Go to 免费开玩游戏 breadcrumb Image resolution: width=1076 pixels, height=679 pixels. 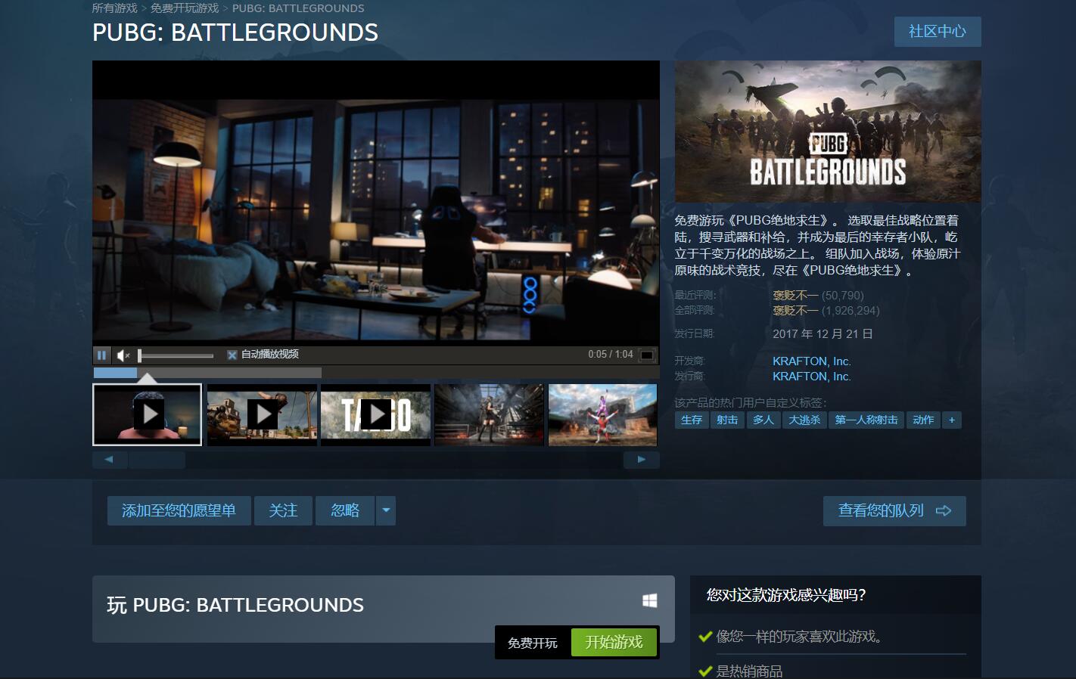coord(184,8)
